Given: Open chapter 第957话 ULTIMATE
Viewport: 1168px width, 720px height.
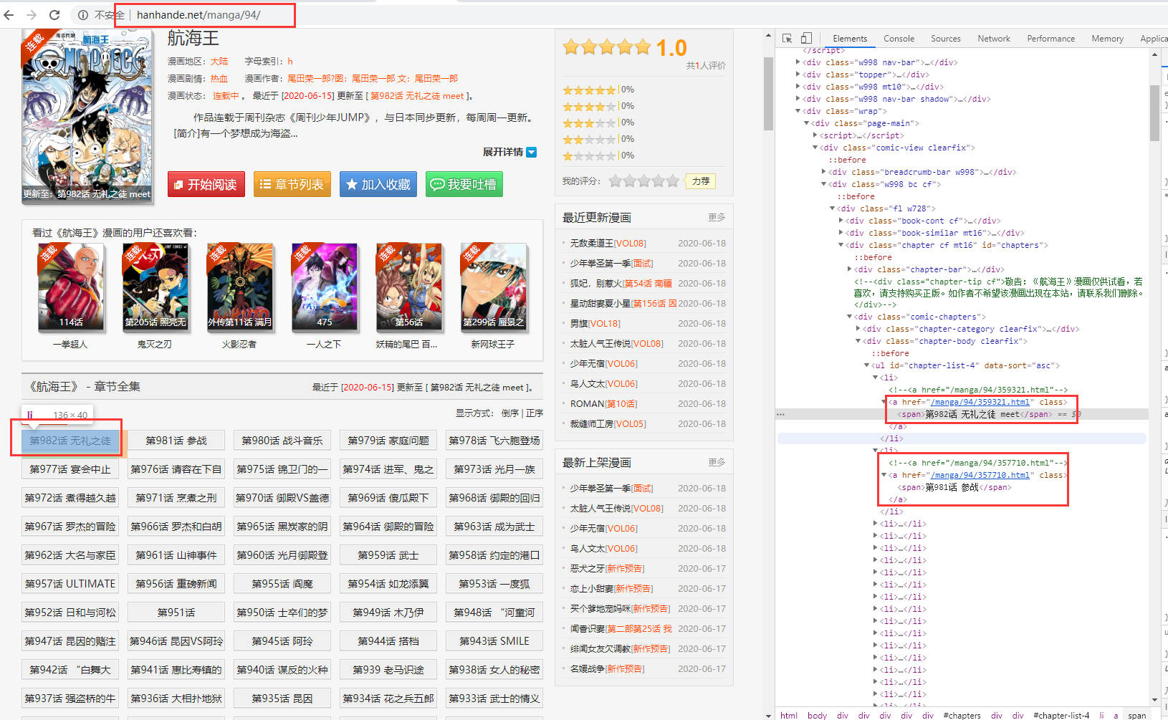Looking at the screenshot, I should click(70, 584).
